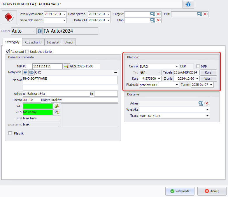Click the PDM search magnifier icon

[199, 14]
